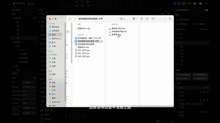Select folder ending in 下沙小学

point(89,38)
